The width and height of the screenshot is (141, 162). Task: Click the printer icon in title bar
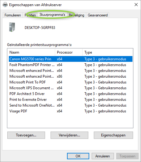click(x=5, y=5)
